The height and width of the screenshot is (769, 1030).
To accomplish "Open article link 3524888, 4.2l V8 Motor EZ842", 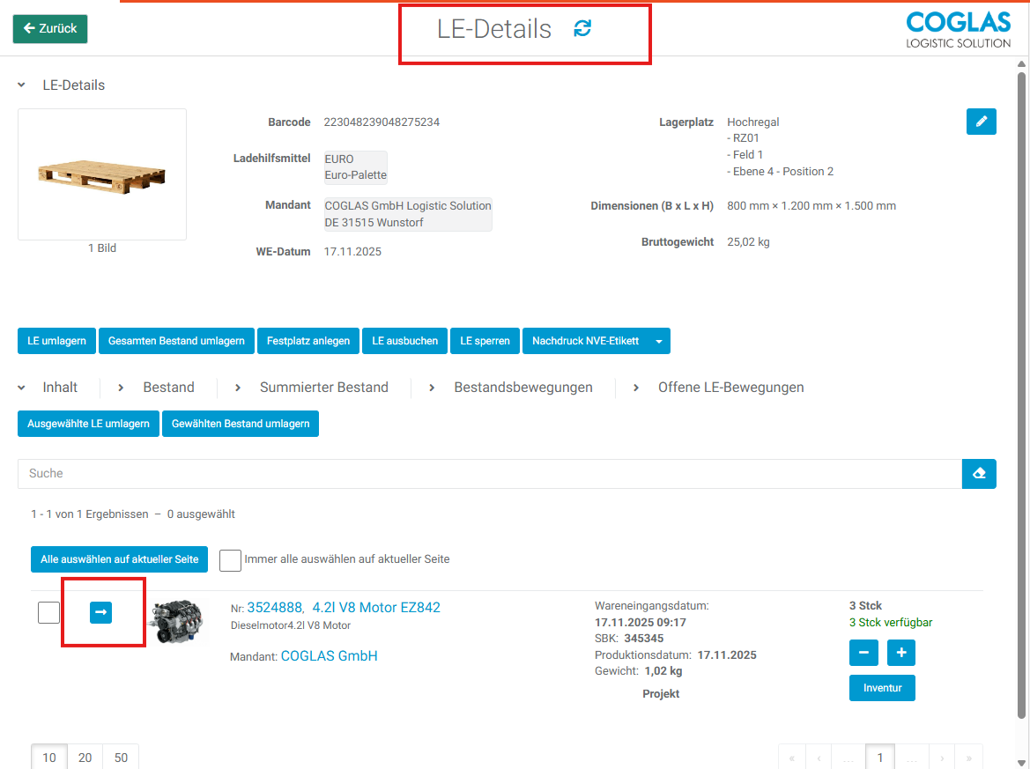I will click(344, 608).
